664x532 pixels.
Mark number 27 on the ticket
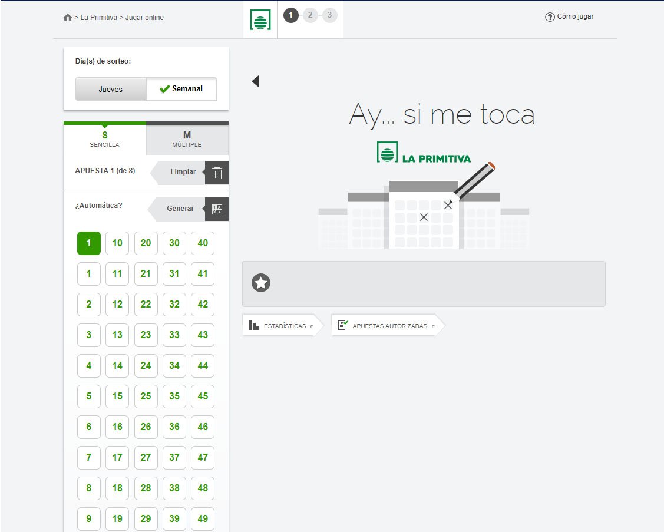146,457
